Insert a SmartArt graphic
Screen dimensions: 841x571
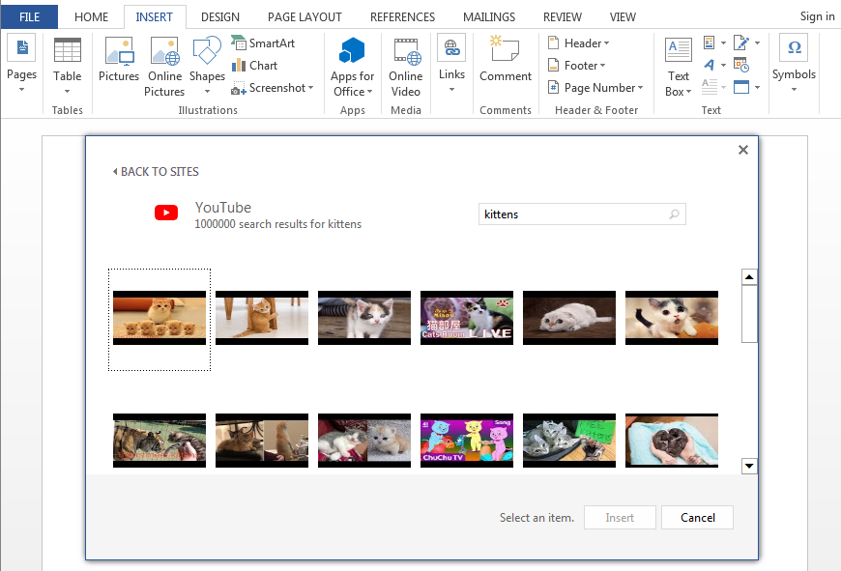[263, 43]
